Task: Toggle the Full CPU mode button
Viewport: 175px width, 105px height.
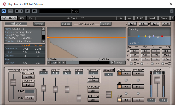Action: 16,24
